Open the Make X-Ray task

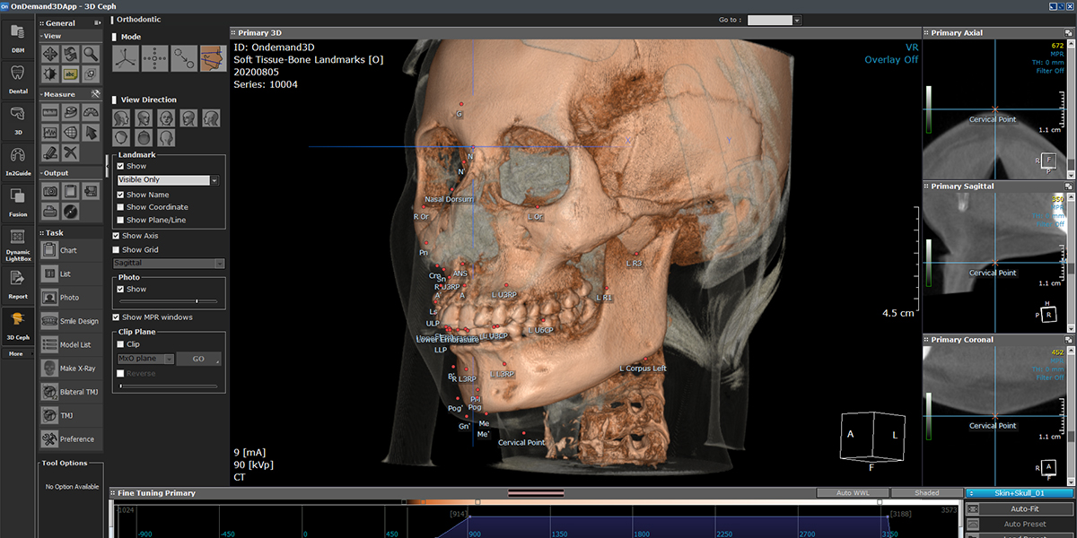point(71,369)
